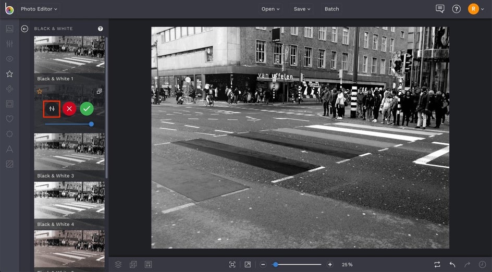Cancel the Black & White effect
This screenshot has height=272, width=492.
69,109
